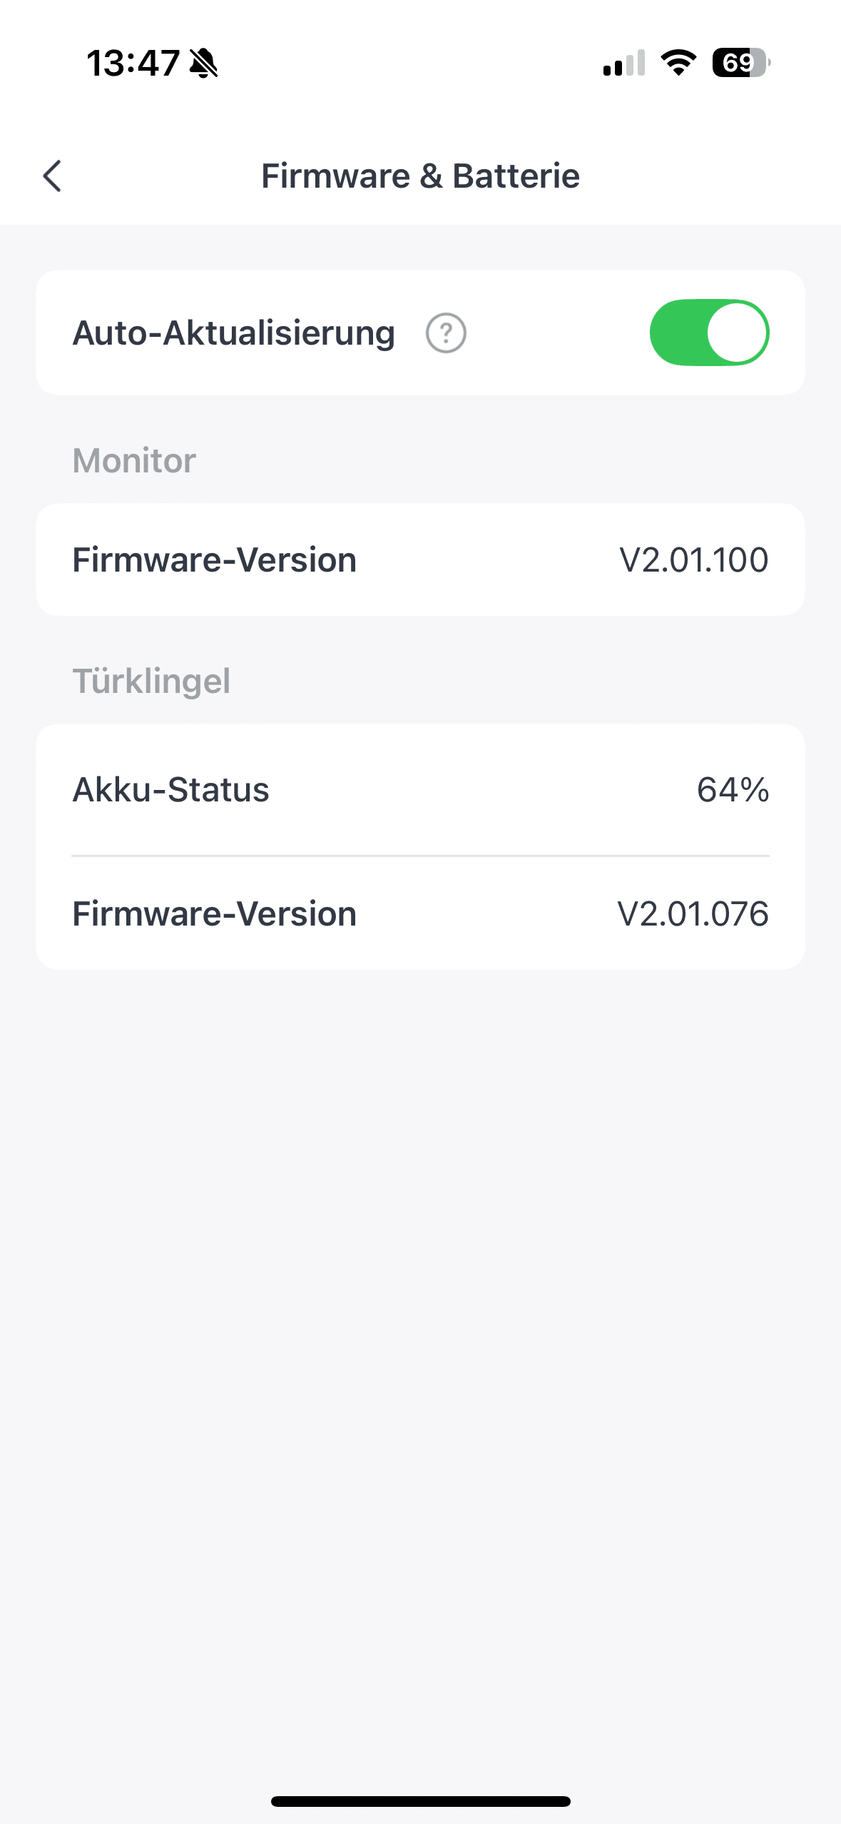Screen dimensions: 841x1824
Task: Disable the Auto-Aktualisierung toggle switch
Action: pyautogui.click(x=709, y=333)
